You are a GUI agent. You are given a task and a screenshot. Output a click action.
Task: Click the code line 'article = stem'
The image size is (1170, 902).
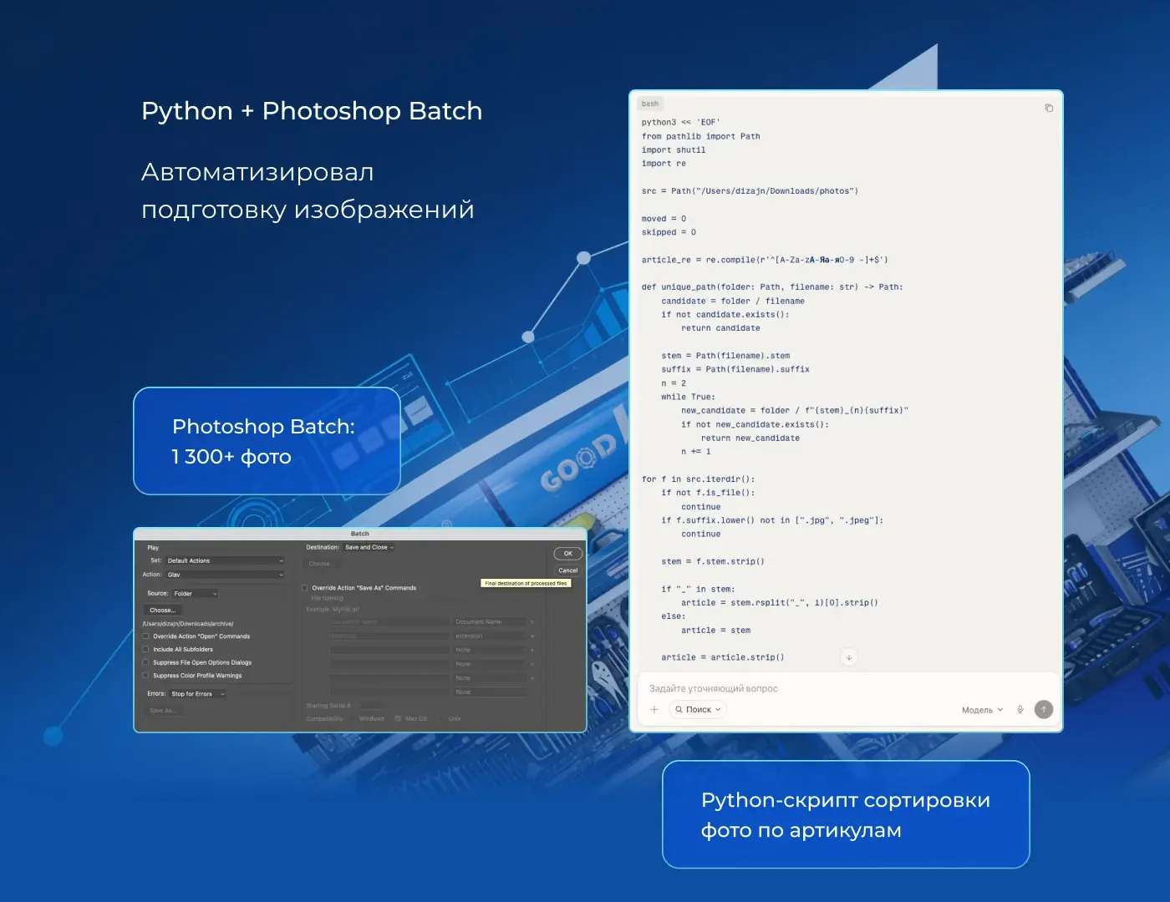pos(715,631)
